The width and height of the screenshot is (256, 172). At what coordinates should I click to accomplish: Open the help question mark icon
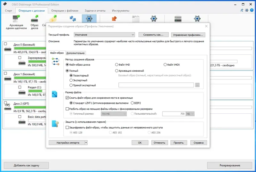252,10
